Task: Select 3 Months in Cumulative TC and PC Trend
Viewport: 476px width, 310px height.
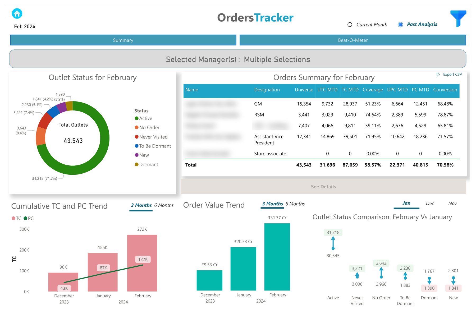Action: tap(141, 205)
